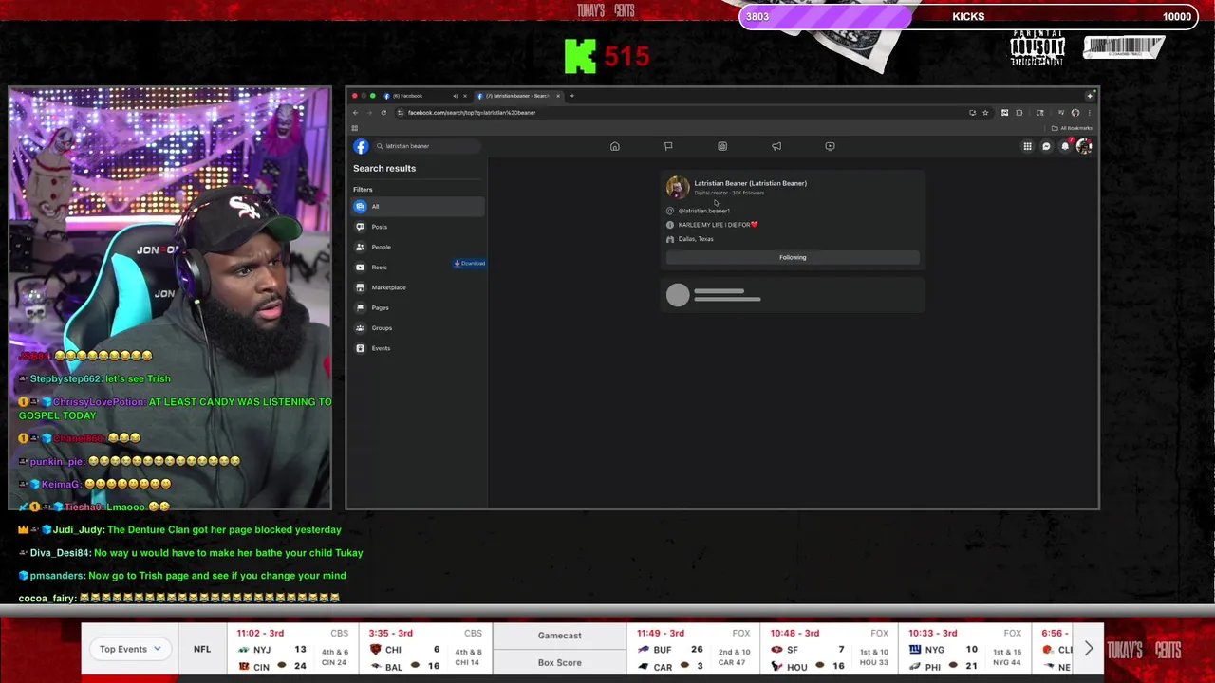Switch to the 'latristian beaner - Search' tab
Image resolution: width=1215 pixels, height=683 pixels.
click(517, 96)
